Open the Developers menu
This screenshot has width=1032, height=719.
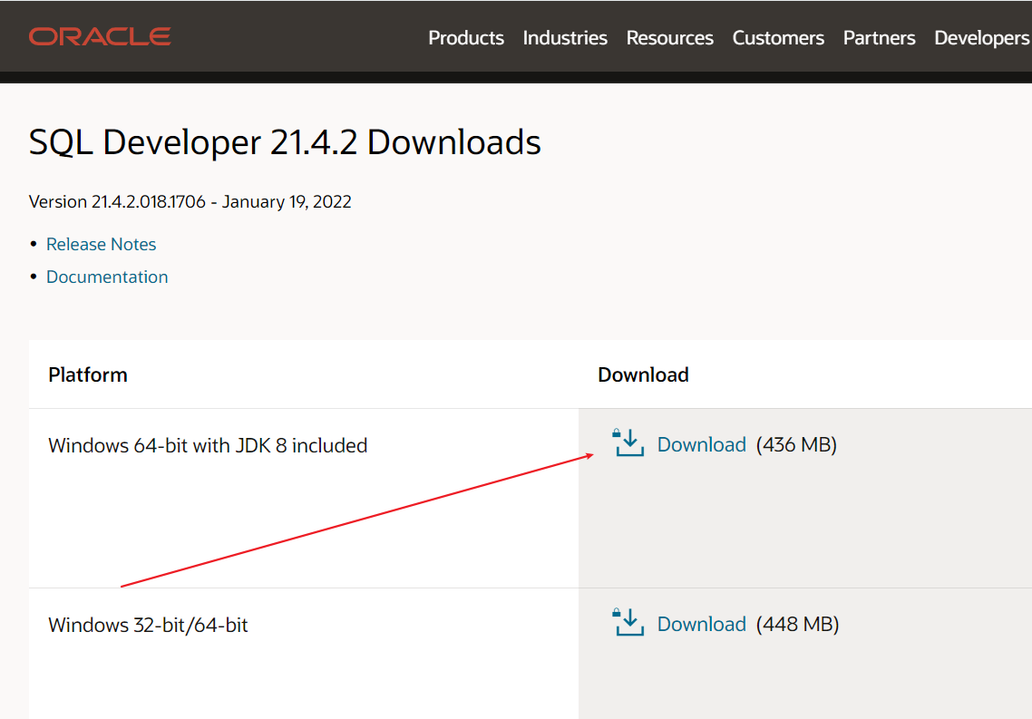tap(982, 38)
